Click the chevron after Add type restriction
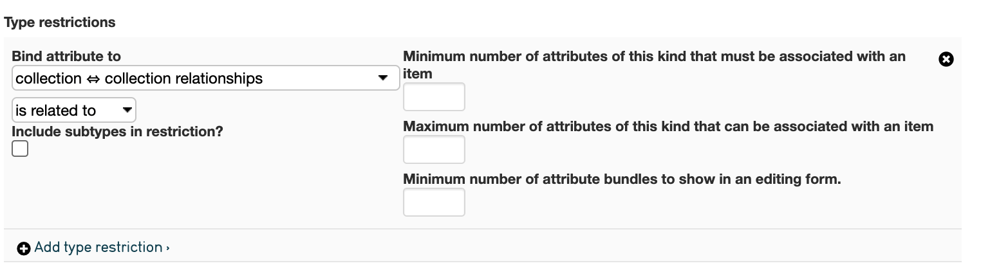 point(167,248)
